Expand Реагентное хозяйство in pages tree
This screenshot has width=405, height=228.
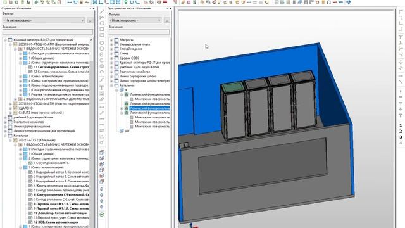[x=5, y=122]
